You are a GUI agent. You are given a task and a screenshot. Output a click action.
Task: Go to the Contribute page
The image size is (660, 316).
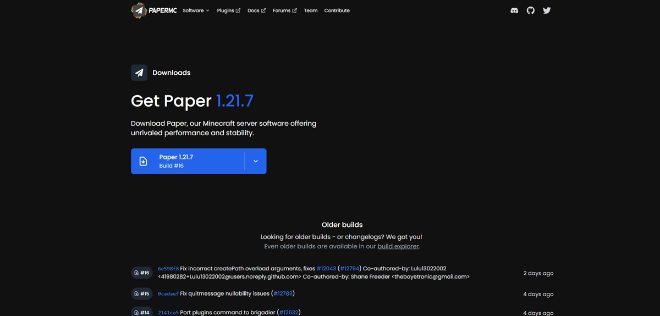[x=337, y=10]
